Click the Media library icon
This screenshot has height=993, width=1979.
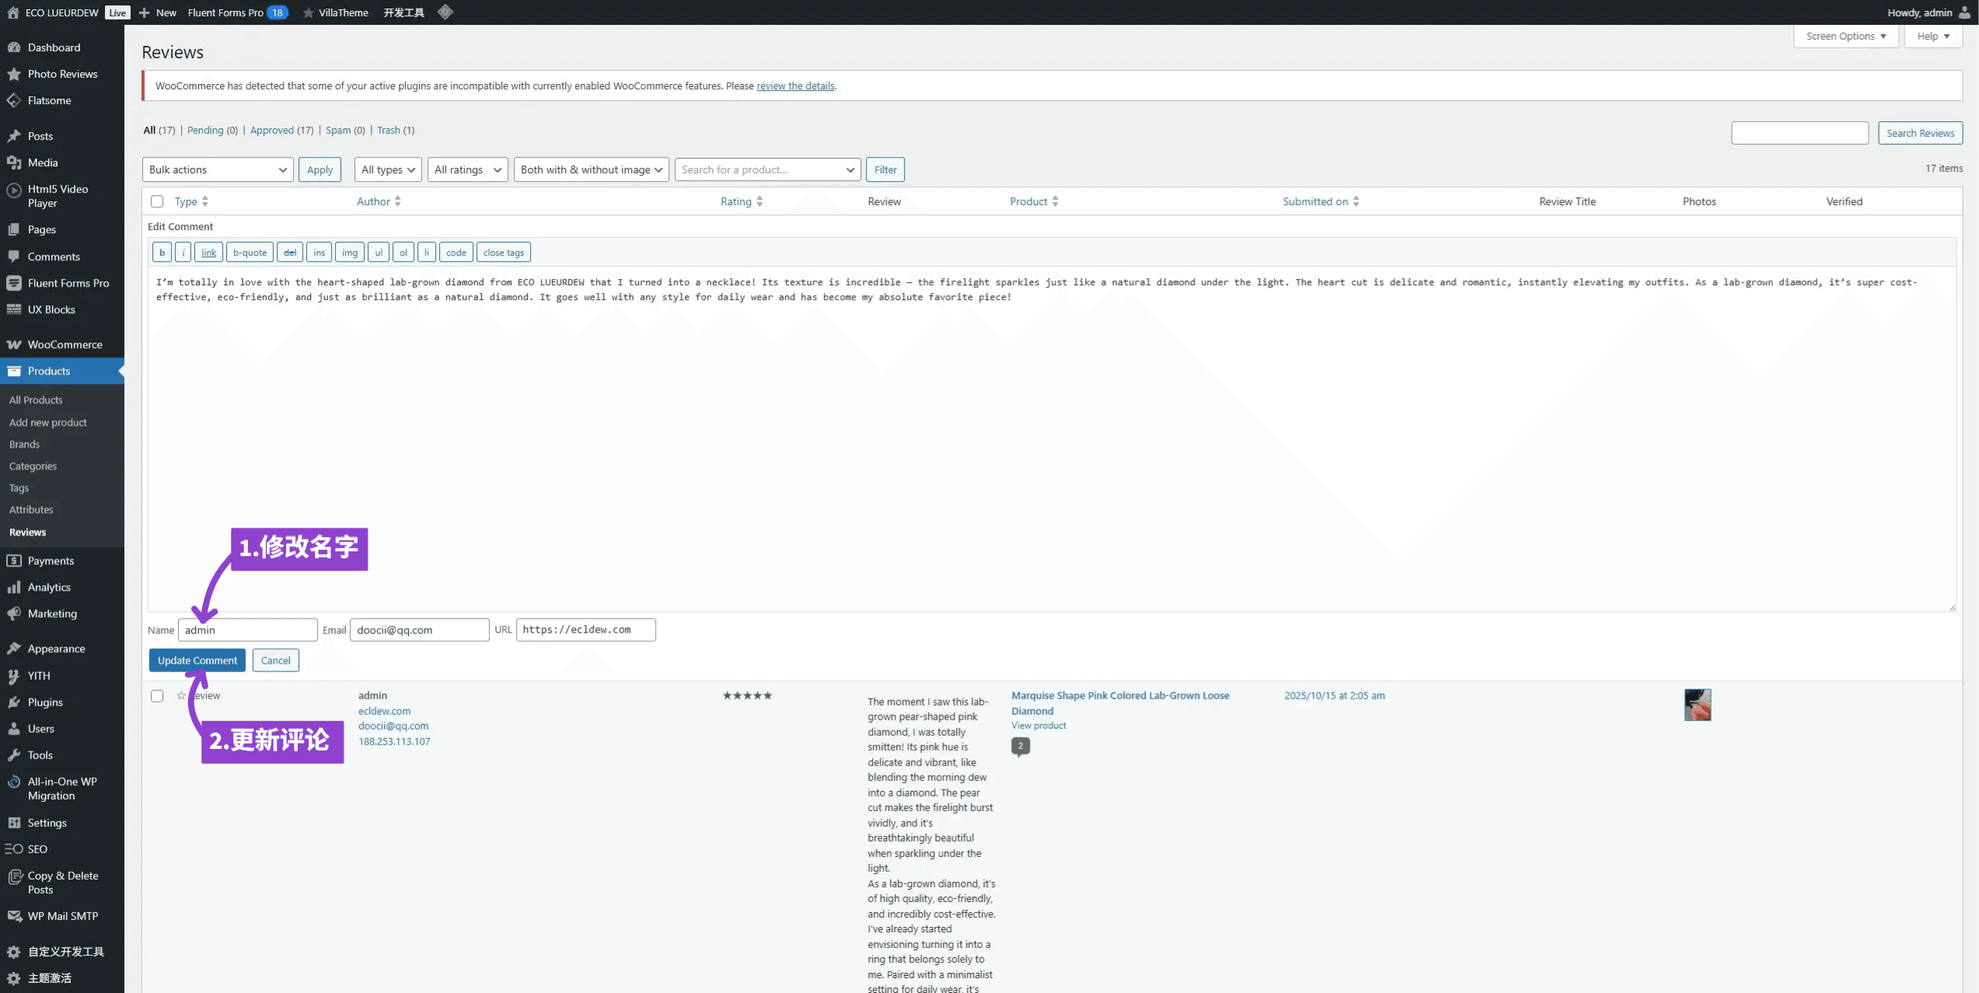(14, 162)
